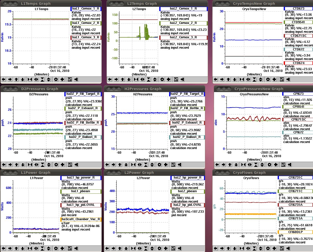Click circle icon in CryoFlows Graph toolbar
This screenshot has width=313, height=252.
point(268,248)
